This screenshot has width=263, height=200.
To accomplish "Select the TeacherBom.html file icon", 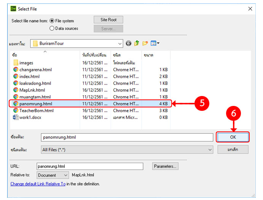I will (16, 110).
